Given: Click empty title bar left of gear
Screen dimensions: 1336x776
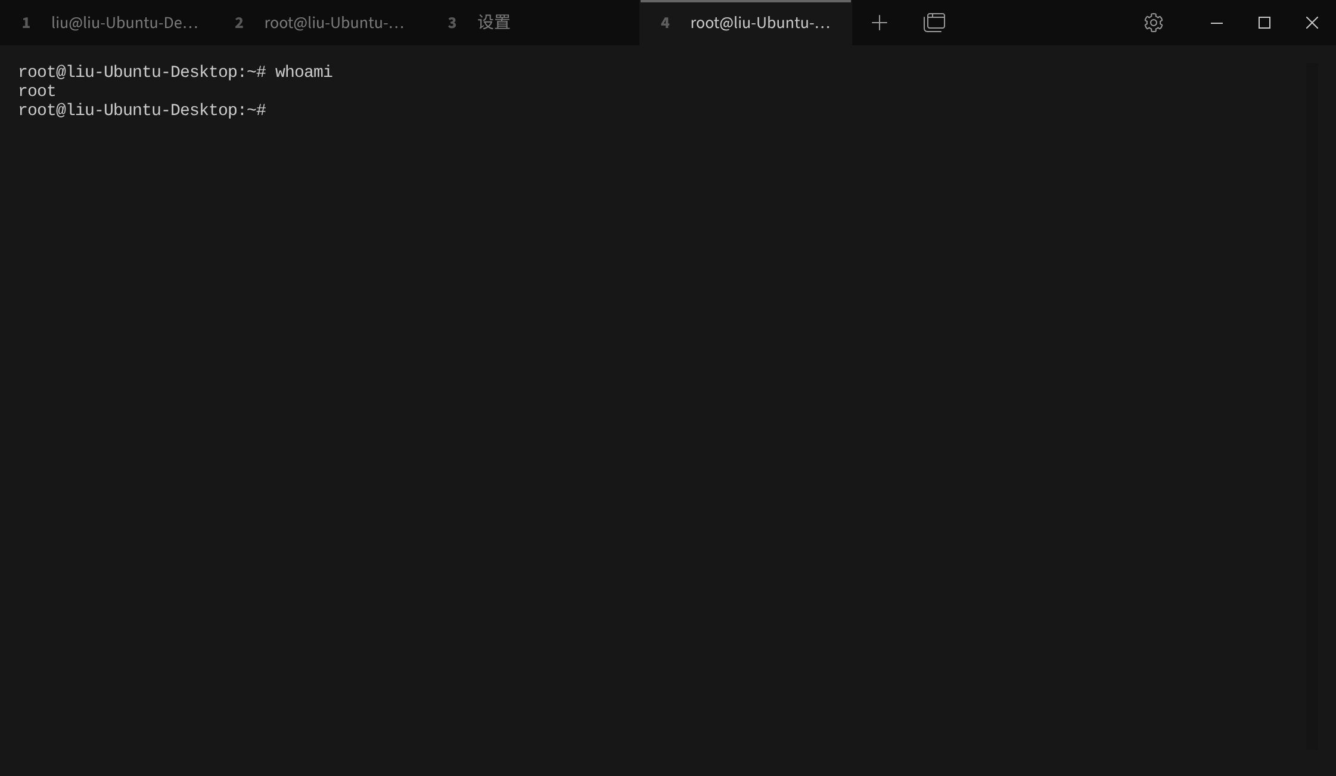Looking at the screenshot, I should [x=1043, y=23].
